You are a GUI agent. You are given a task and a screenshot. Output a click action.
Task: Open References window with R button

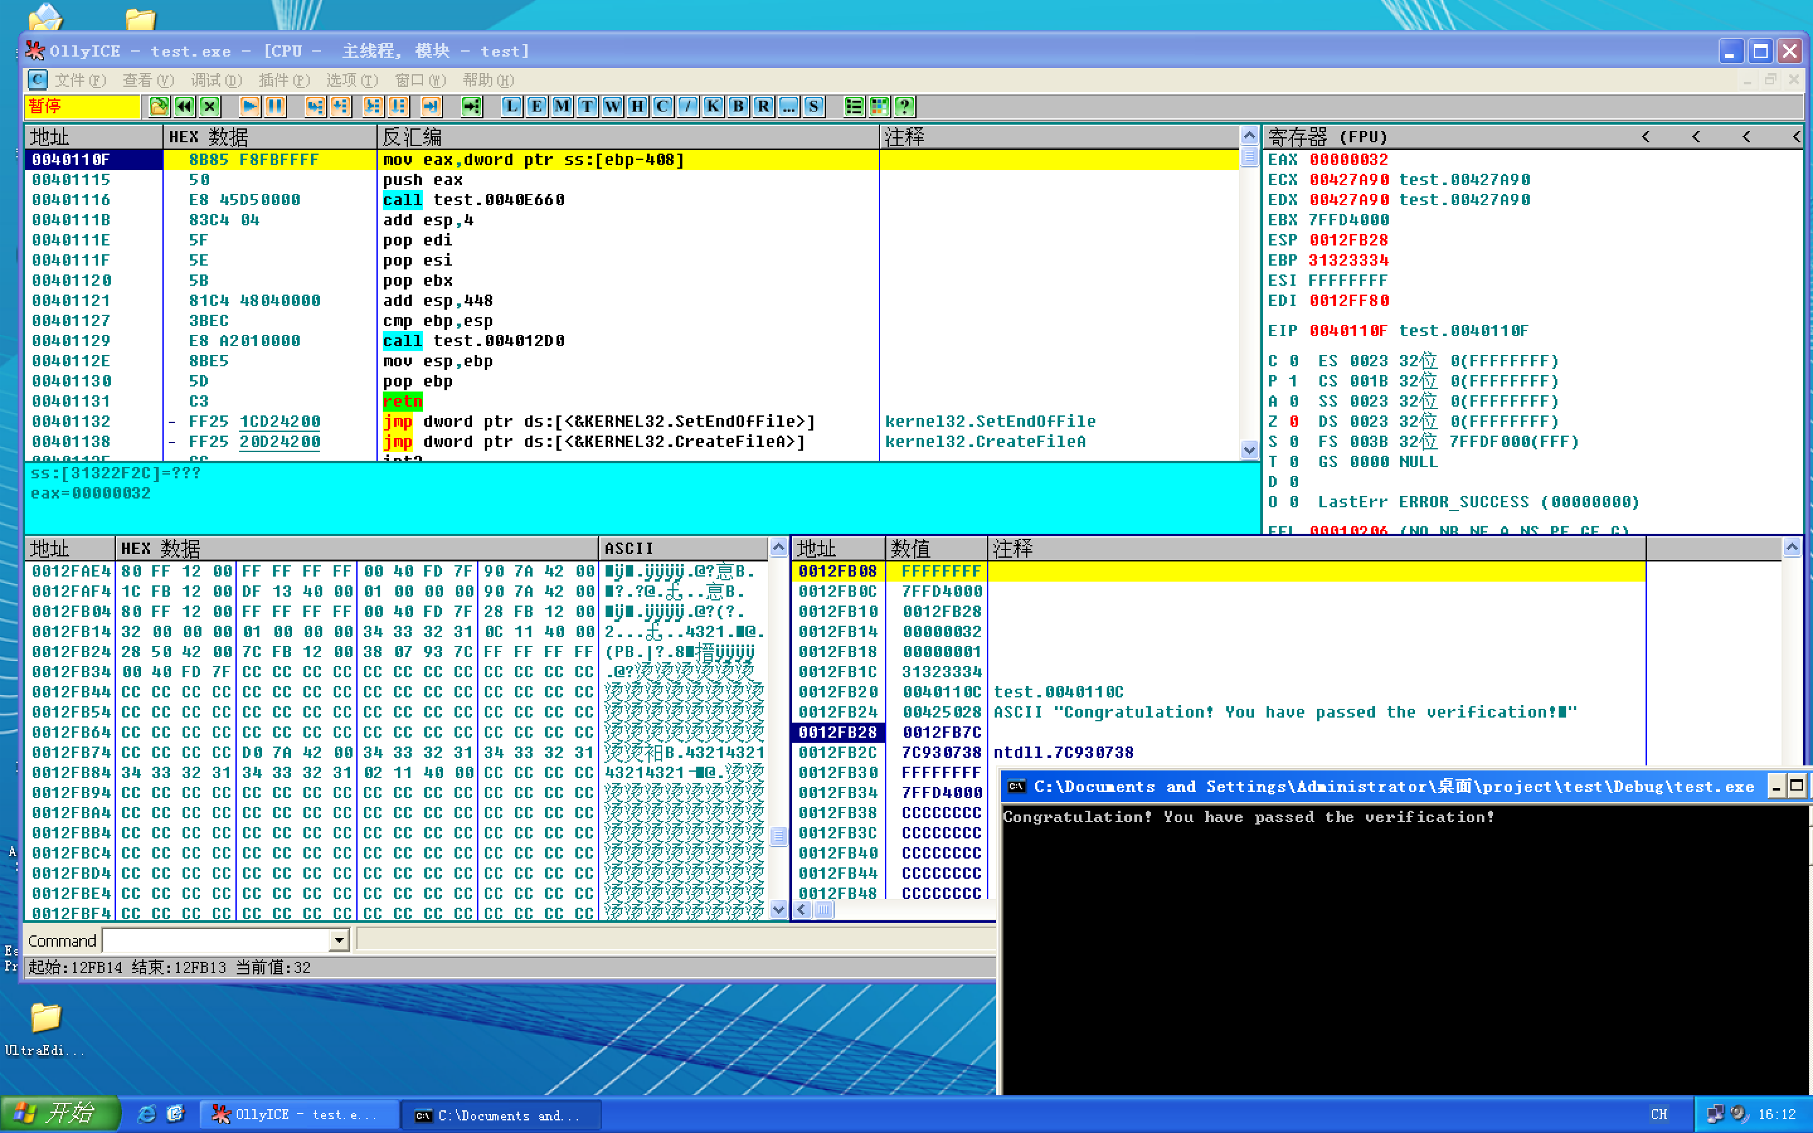tap(764, 106)
